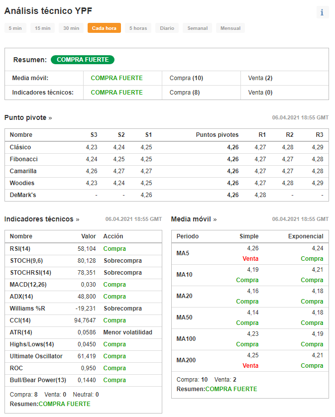The image size is (335, 417).
Task: Click the Highs/Lows(14) indicator name
Action: tap(32, 344)
